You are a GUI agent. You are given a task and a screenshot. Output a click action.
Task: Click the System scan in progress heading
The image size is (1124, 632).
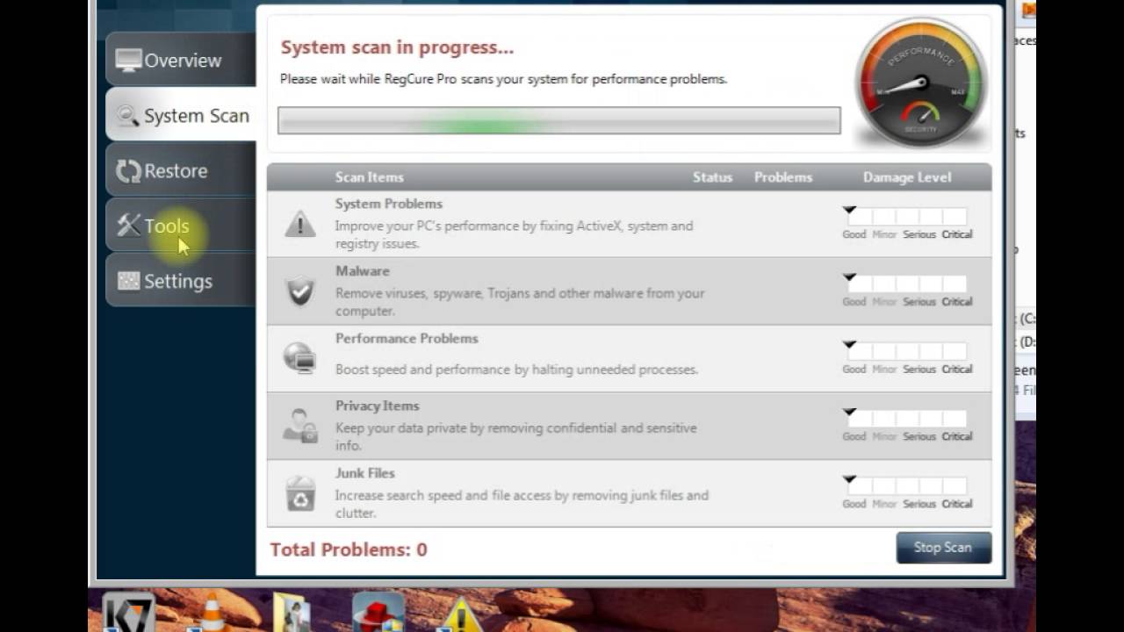397,47
